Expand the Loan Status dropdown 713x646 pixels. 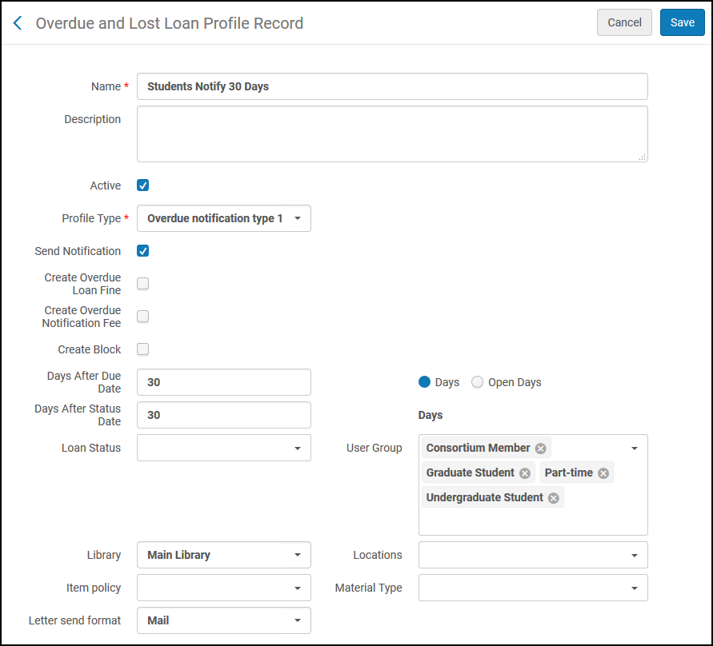click(x=224, y=448)
